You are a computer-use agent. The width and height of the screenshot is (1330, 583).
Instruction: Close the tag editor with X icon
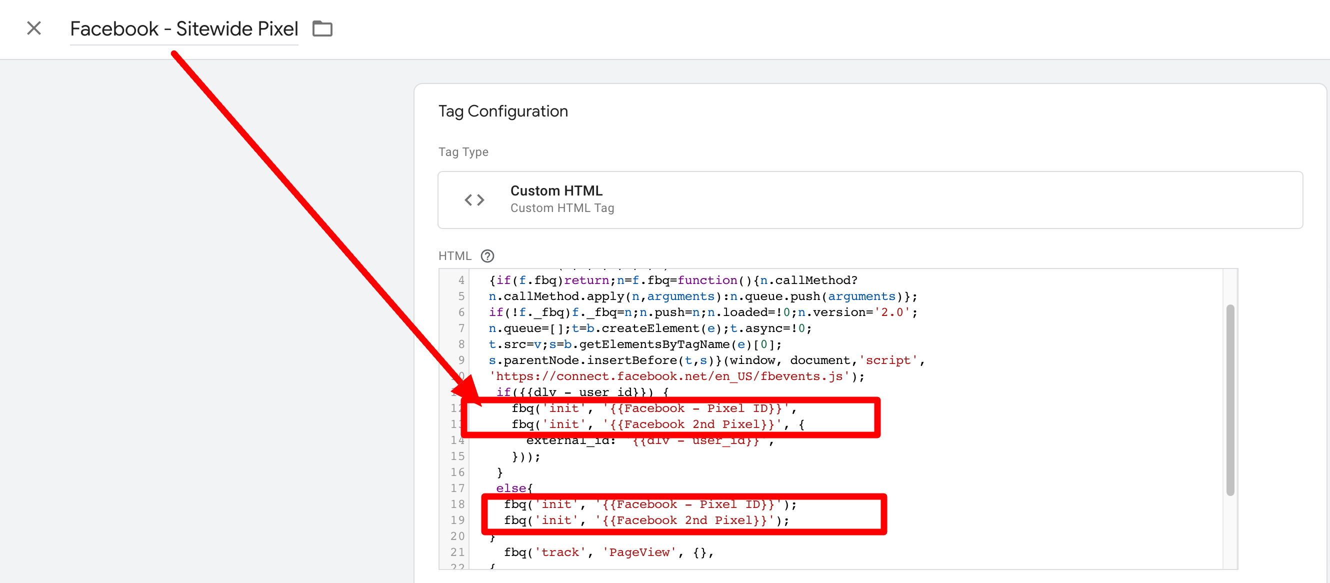34,28
